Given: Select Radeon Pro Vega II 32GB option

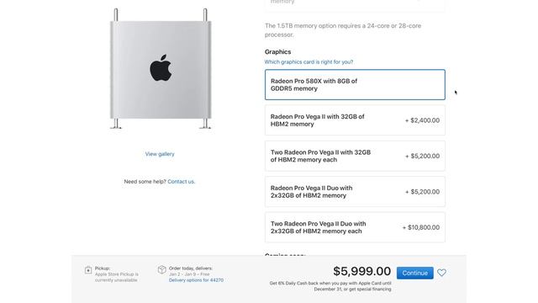Looking at the screenshot, I should click(355, 120).
